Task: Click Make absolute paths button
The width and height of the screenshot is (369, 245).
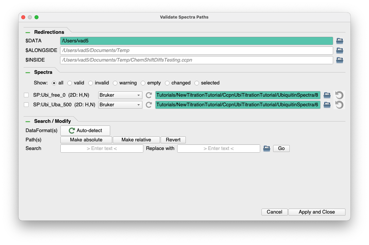Action: tap(86, 140)
